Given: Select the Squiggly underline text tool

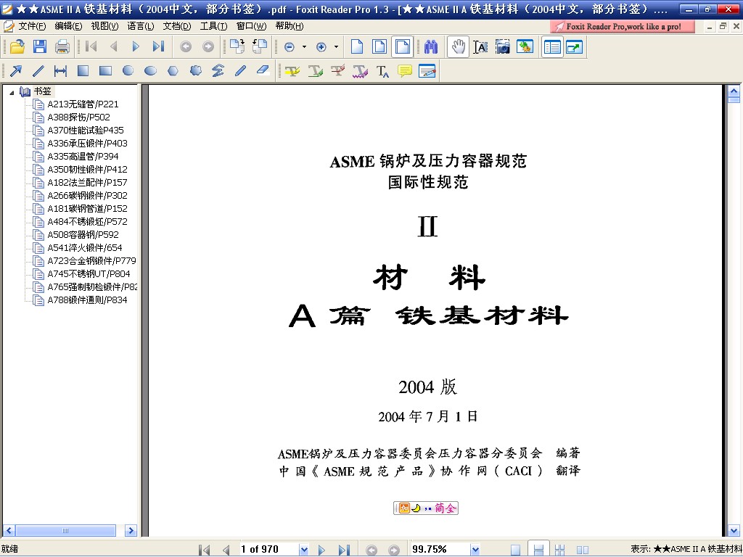Looking at the screenshot, I should coord(360,71).
